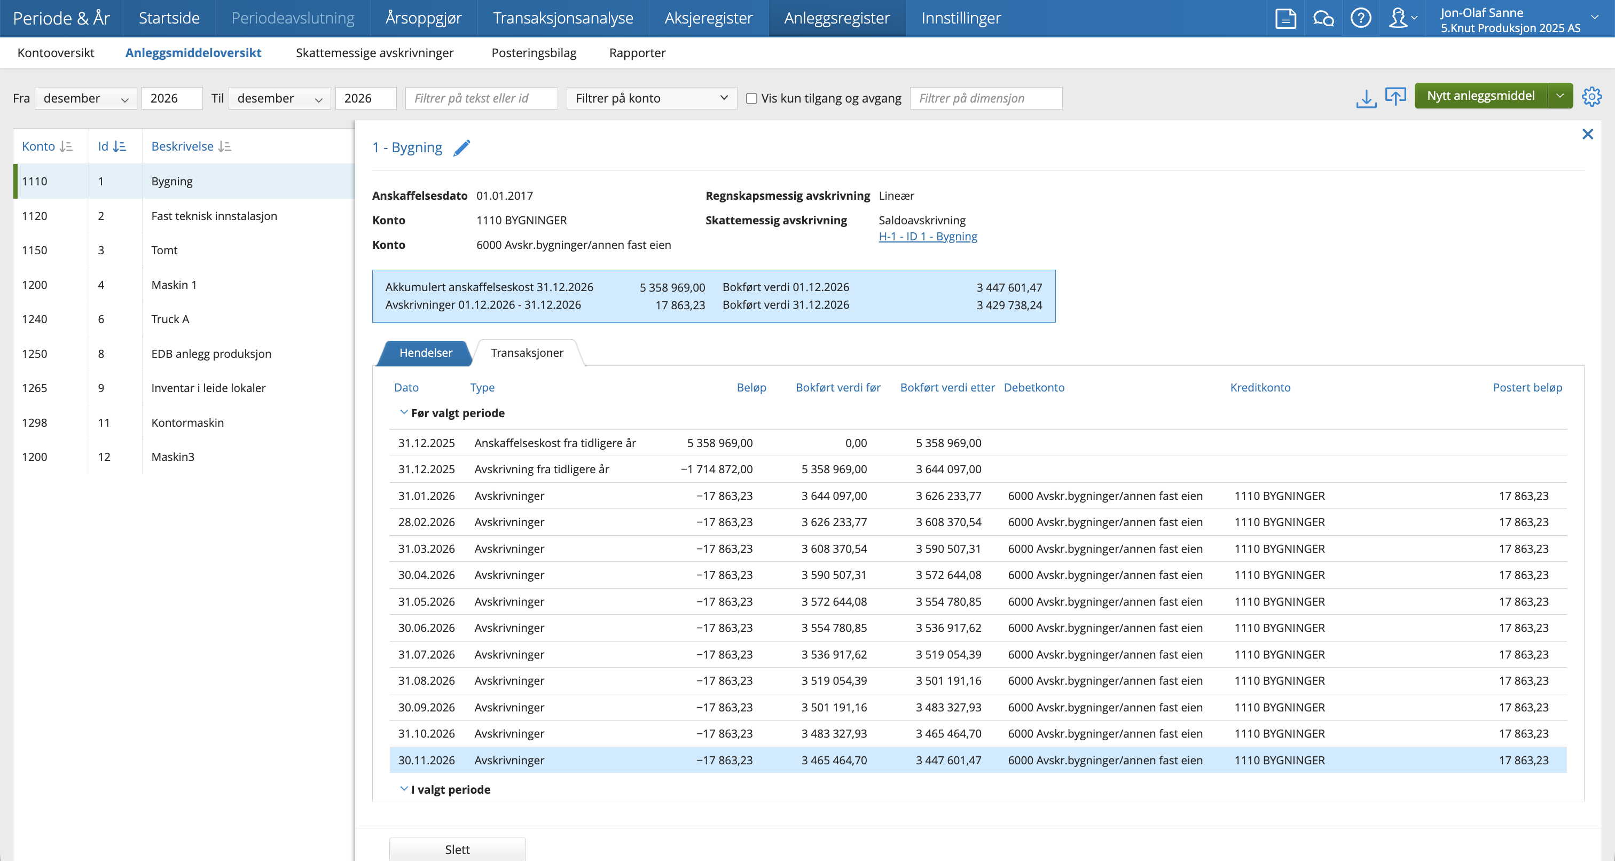Select the 31.05.2026 Avskrivninger event row
The image size is (1615, 861).
point(978,601)
